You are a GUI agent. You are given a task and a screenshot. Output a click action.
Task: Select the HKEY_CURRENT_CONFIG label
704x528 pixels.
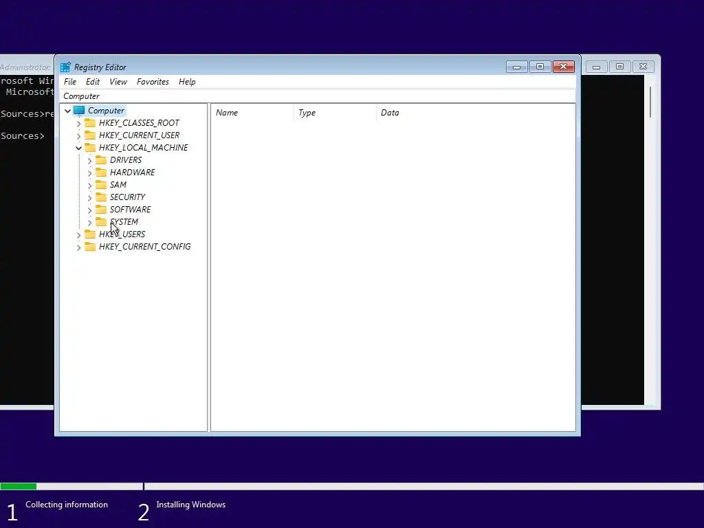tap(144, 247)
